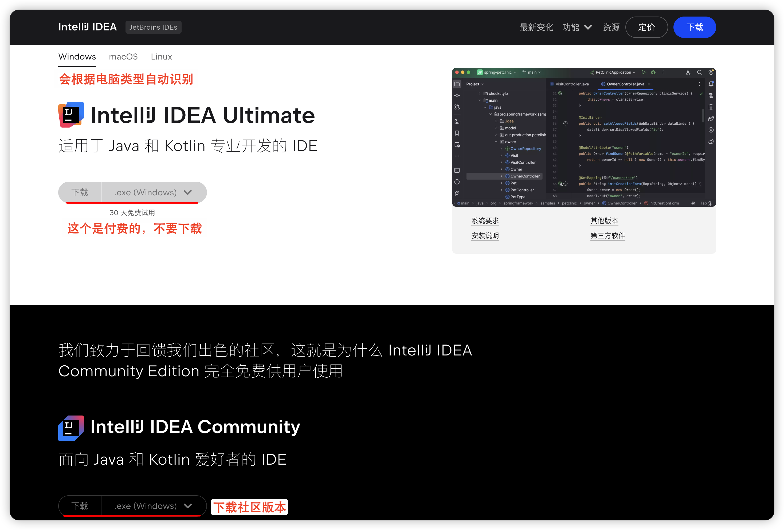This screenshot has height=530, width=784.
Task: Click the Debug bug icon in IDE toolbar
Action: (653, 72)
